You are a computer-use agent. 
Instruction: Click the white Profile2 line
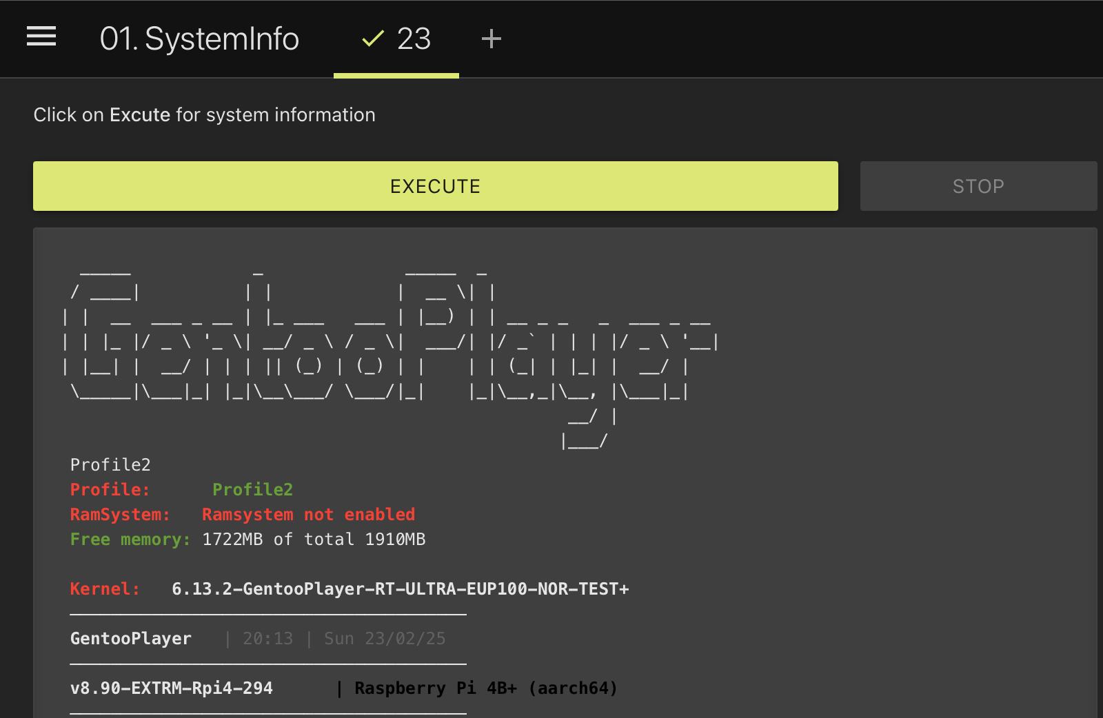click(110, 465)
